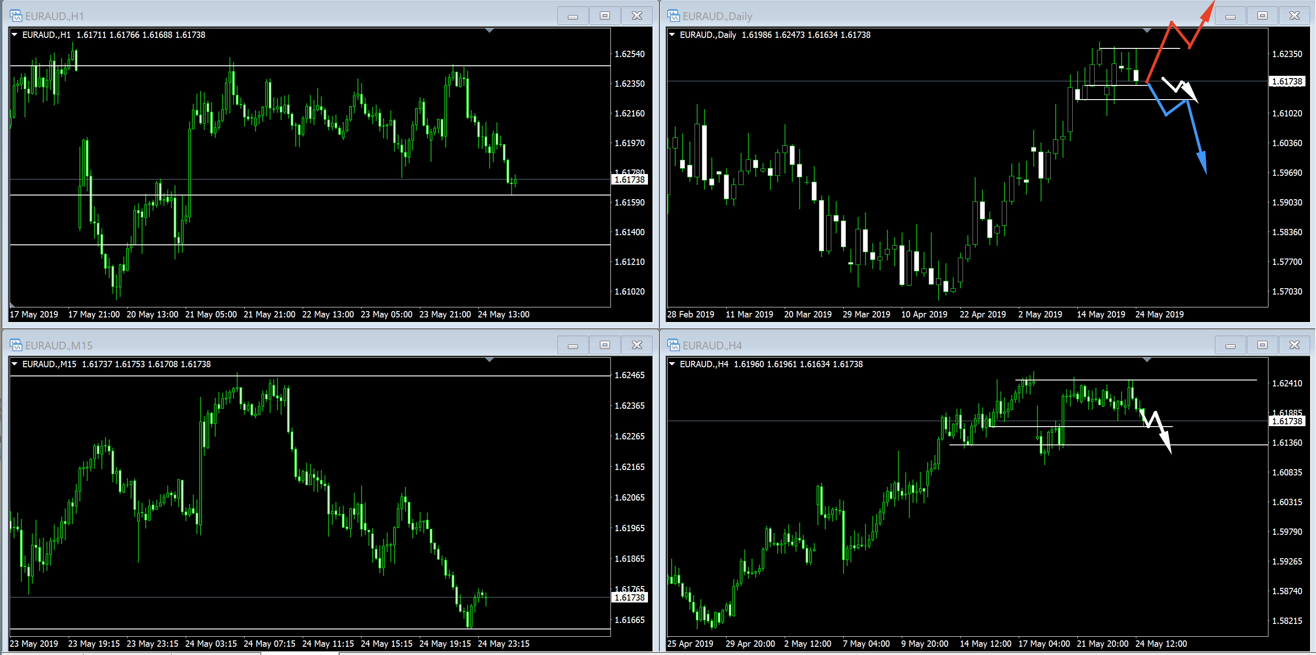The image size is (1316, 655).
Task: Click the EURAUD,M15 chart window icon
Action: coord(16,345)
